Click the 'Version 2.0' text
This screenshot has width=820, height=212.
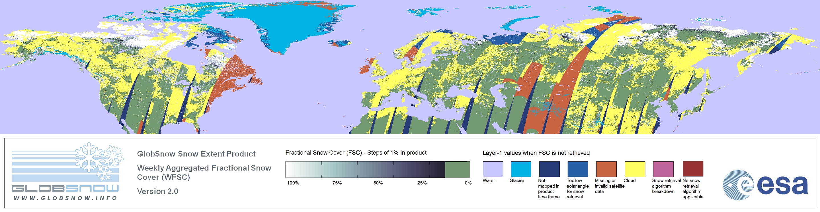pos(157,191)
